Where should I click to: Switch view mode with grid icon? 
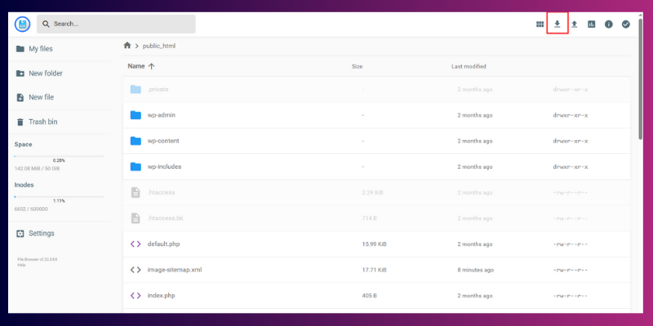coord(540,24)
